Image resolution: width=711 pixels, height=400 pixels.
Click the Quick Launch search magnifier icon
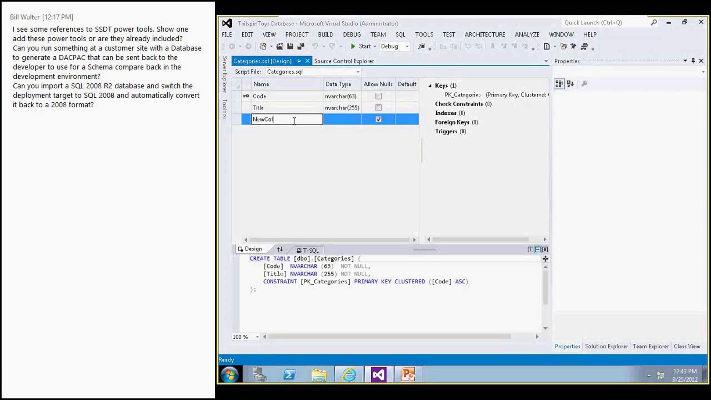click(x=654, y=23)
